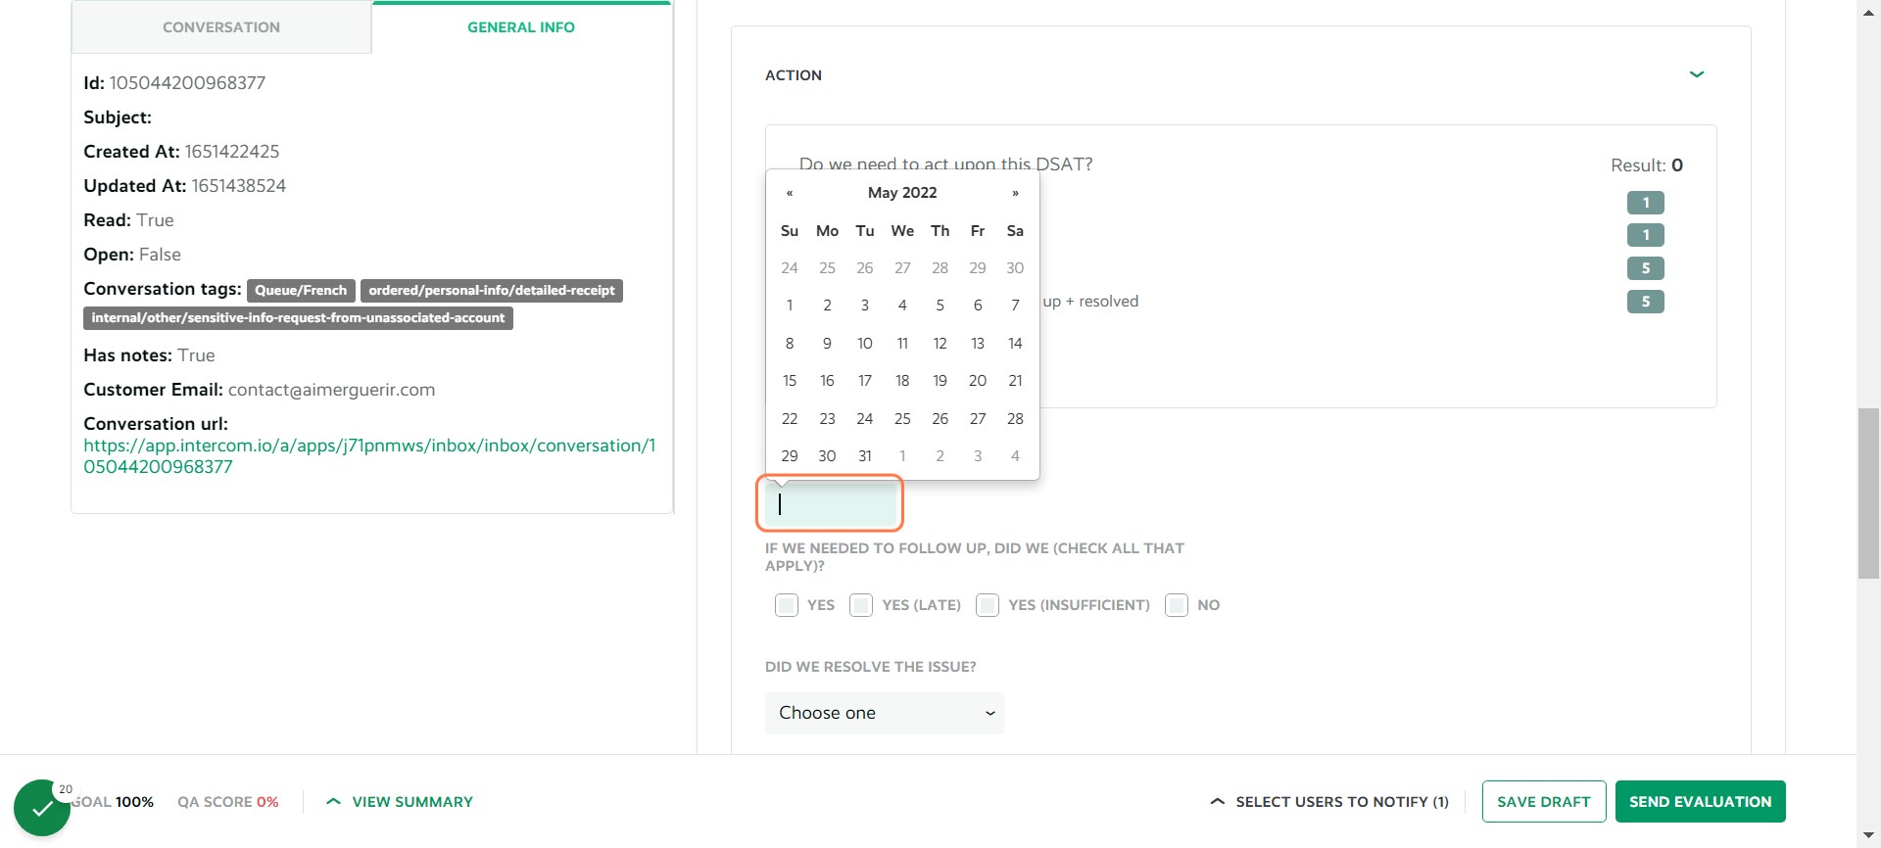Click the green checkmark goal badge
1881x848 pixels.
click(42, 808)
